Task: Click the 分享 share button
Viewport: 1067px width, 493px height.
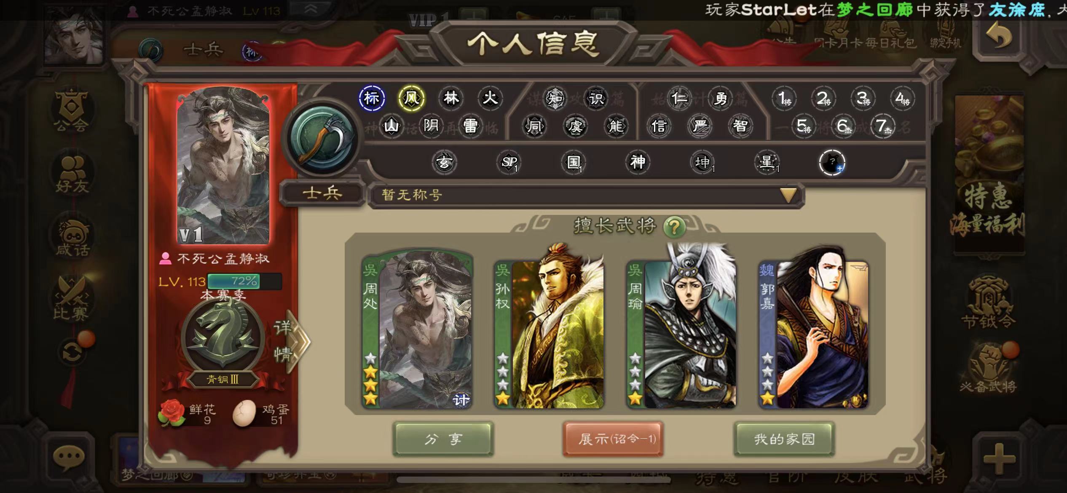Action: pos(443,439)
